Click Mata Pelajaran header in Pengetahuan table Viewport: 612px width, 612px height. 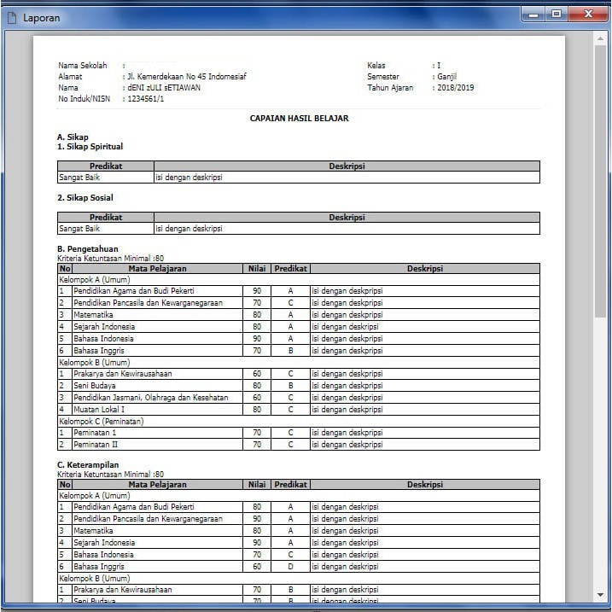point(157,269)
